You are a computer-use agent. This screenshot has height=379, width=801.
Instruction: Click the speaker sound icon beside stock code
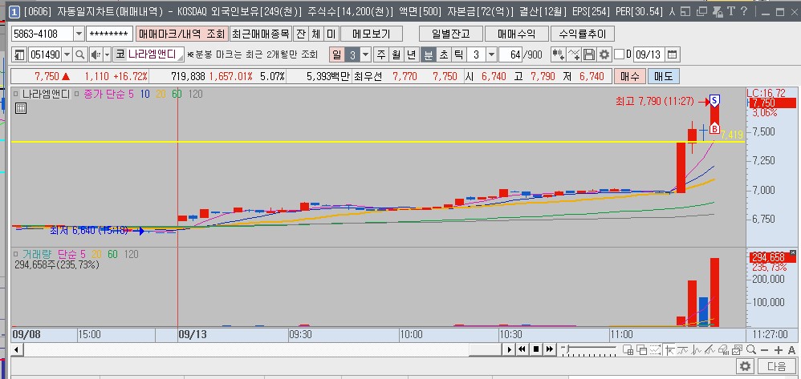tap(96, 54)
